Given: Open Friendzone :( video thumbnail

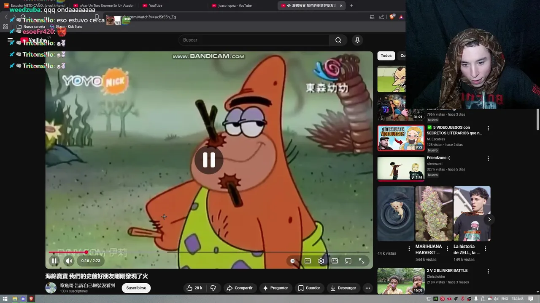Looking at the screenshot, I should pyautogui.click(x=401, y=168).
